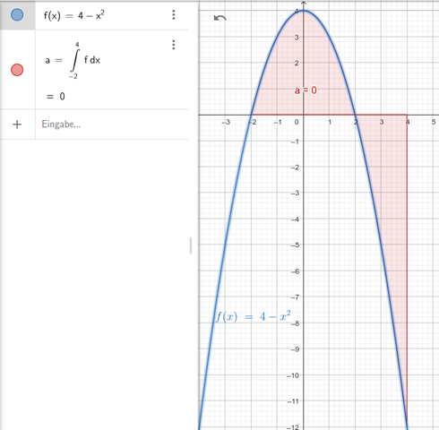Select the integral definition a = ∫ f dx
The image size is (439, 430).
(73, 61)
